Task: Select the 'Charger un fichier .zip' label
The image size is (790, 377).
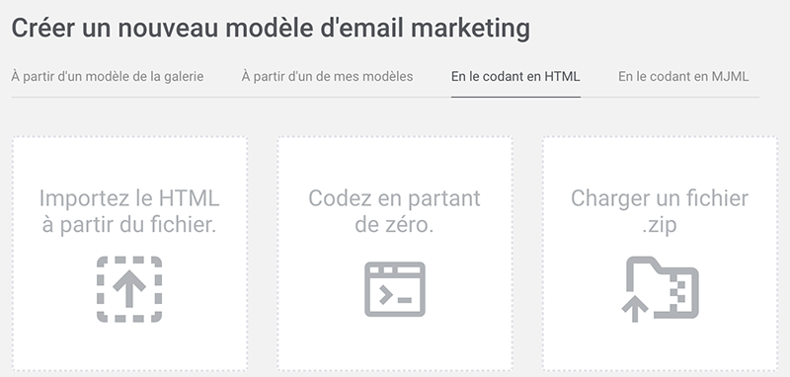Action: click(660, 211)
